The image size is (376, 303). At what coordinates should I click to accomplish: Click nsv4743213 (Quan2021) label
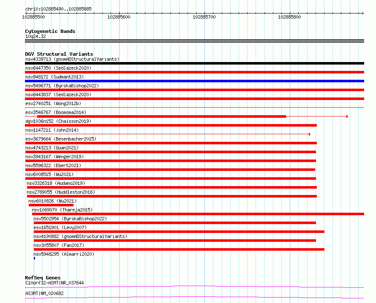tap(52, 148)
